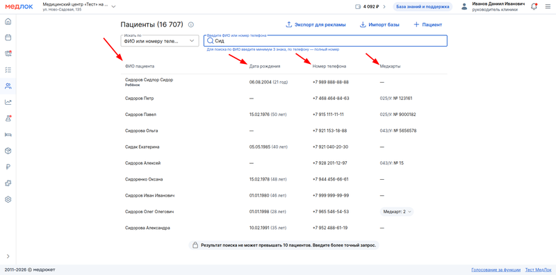The image size is (556, 275).
Task: Add a new patient with Пациент button
Action: pos(427,25)
